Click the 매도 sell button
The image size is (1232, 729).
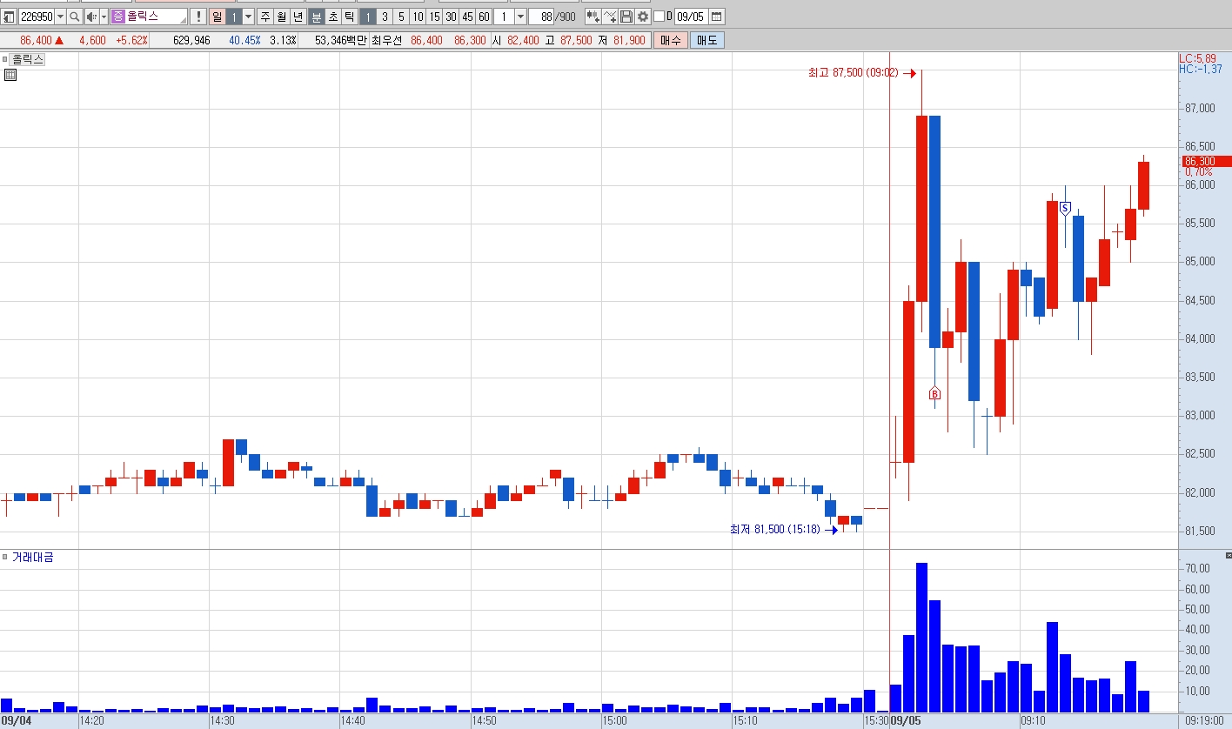[x=706, y=40]
